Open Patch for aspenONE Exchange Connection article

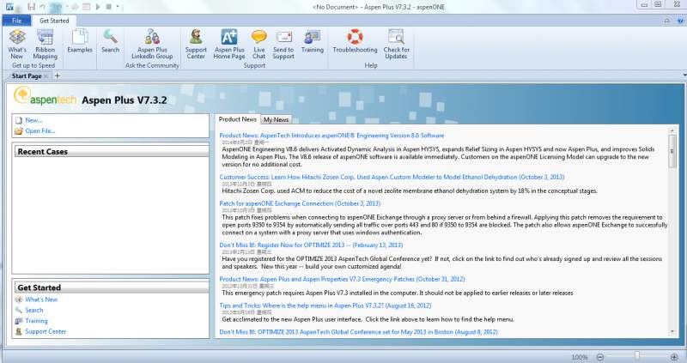[x=300, y=203]
